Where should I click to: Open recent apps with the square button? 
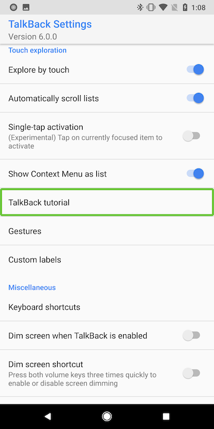pyautogui.click(x=166, y=416)
